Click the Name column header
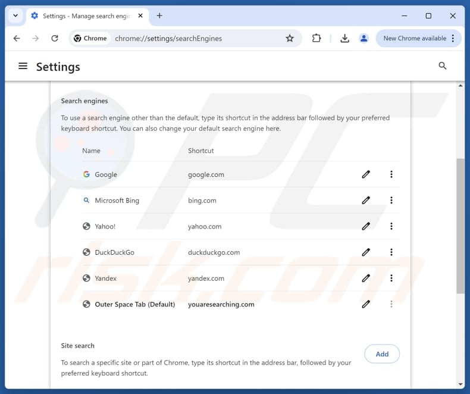The height and width of the screenshot is (394, 470). (x=91, y=151)
